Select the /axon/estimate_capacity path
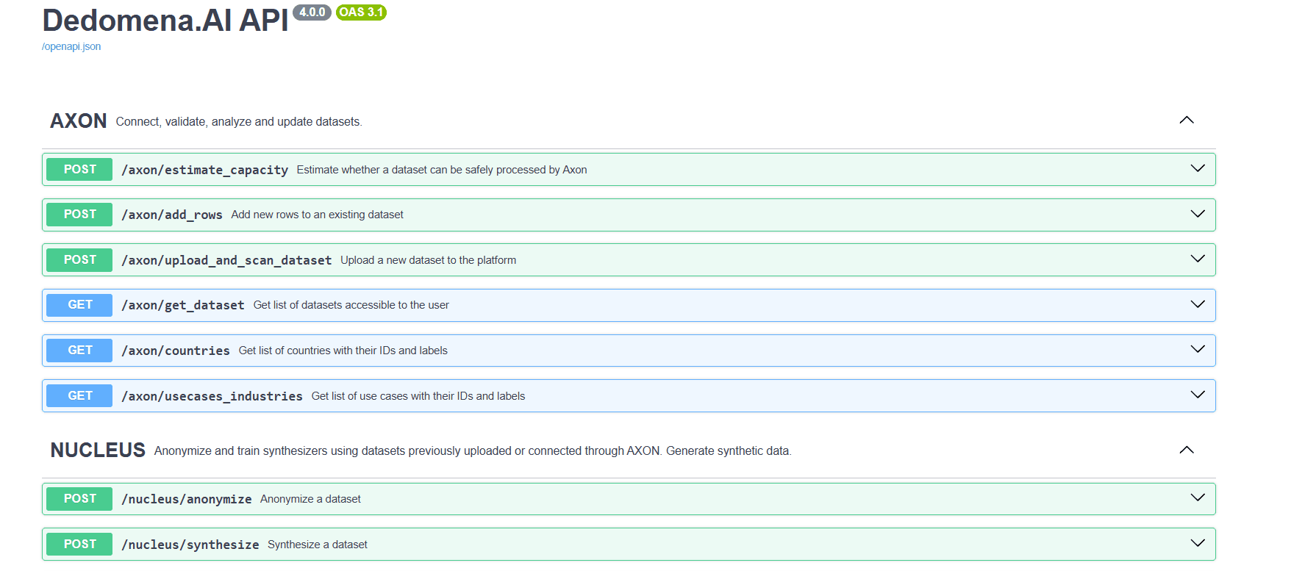The width and height of the screenshot is (1316, 571). [x=204, y=170]
